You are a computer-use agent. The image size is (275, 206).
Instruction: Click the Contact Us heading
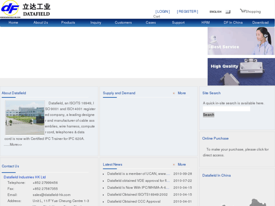coord(10,166)
